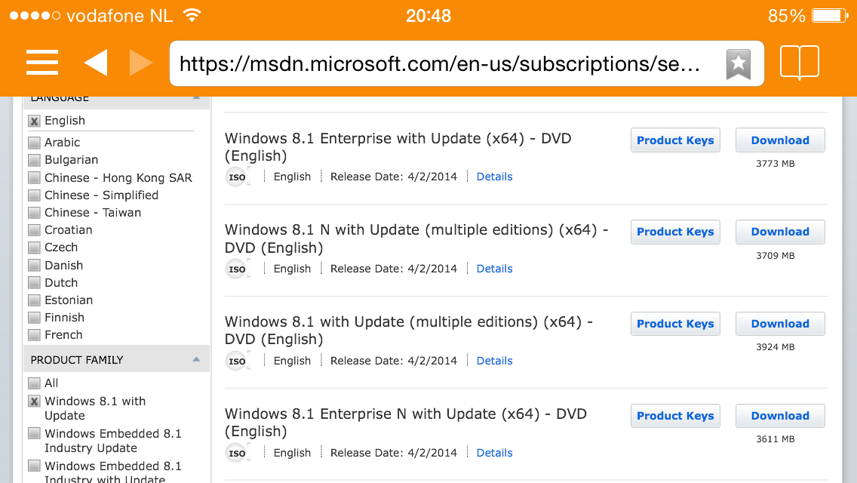
Task: Download the 3924 MB Windows 8.1 ISO
Action: tap(780, 324)
